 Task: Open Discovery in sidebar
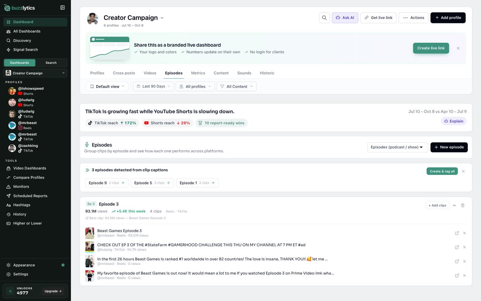pyautogui.click(x=35, y=40)
